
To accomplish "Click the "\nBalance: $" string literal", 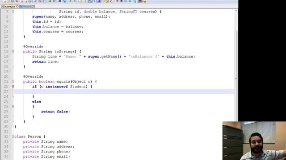I will point(144,56).
